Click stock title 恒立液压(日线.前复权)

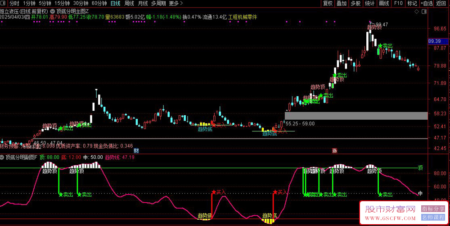pos(24,11)
